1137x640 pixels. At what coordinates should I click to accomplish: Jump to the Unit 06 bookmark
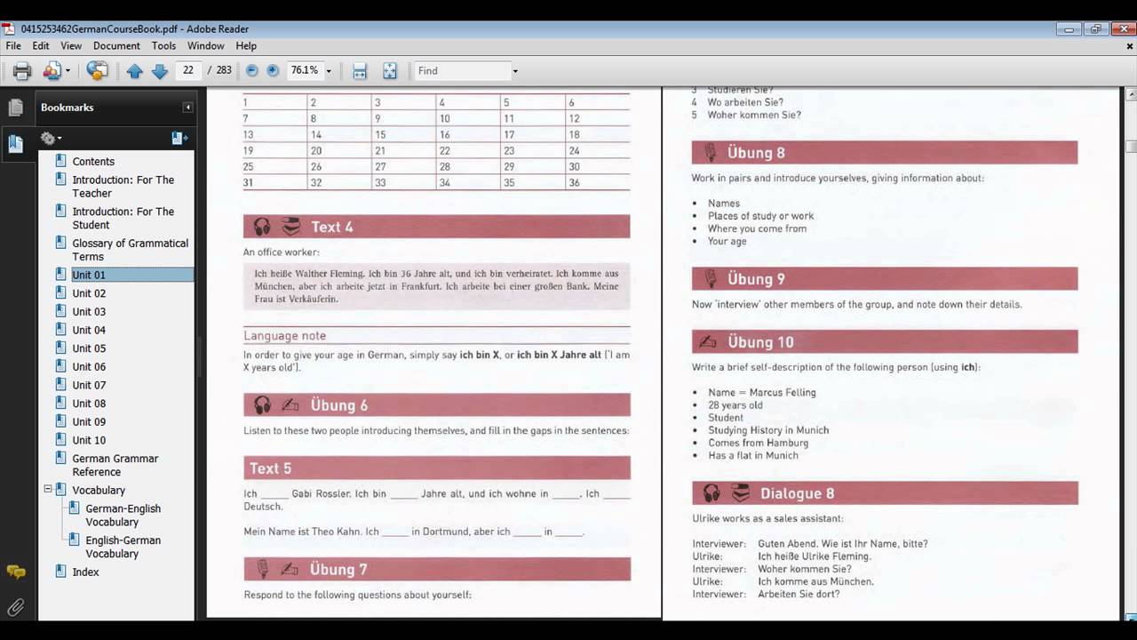tap(89, 367)
